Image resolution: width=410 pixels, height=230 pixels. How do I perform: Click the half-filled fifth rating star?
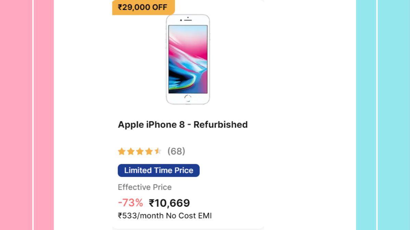click(x=158, y=151)
